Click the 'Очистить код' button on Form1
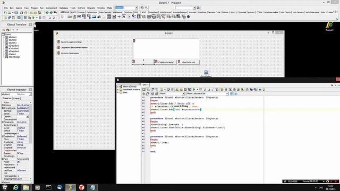Image resolution: width=340 pixels, height=191 pixels. click(x=189, y=62)
